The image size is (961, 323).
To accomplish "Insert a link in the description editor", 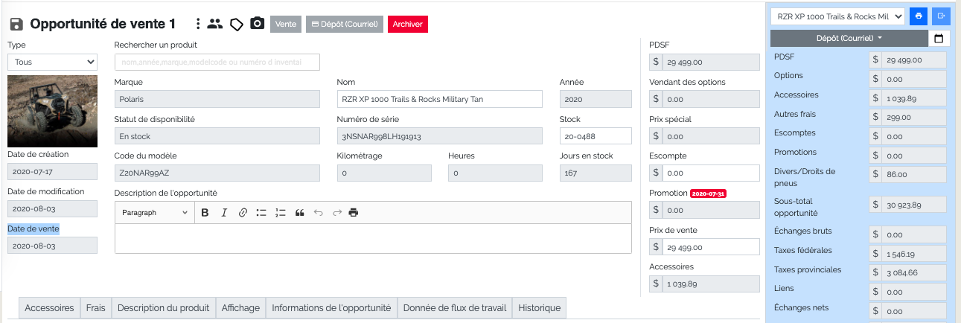I will pos(243,213).
